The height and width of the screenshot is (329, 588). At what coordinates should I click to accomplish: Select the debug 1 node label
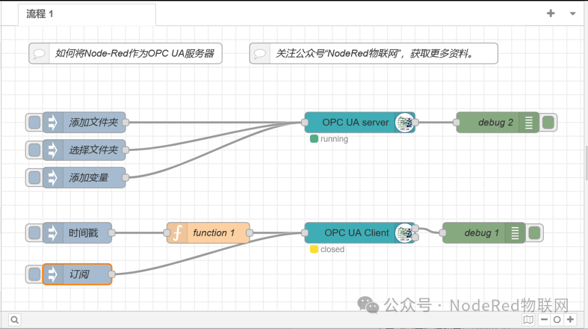pos(481,233)
